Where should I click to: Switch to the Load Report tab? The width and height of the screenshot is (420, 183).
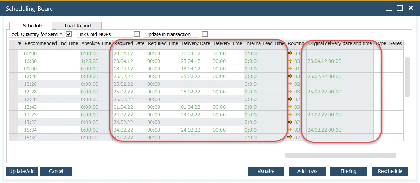tap(78, 26)
